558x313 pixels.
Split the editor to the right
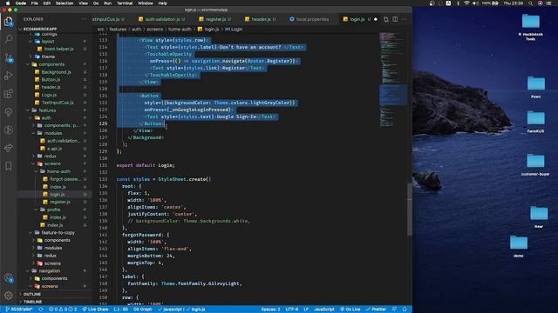(395, 19)
